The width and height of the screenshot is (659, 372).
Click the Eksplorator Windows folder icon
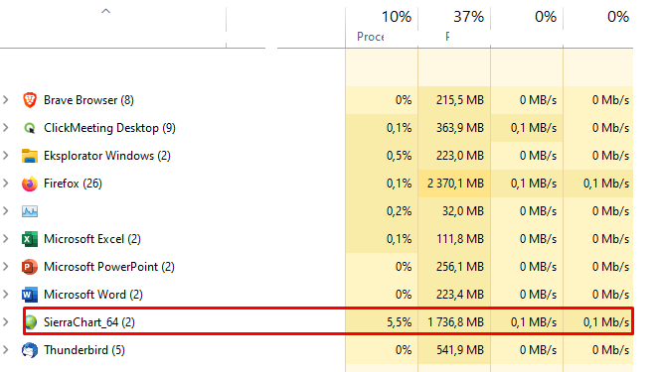tap(30, 156)
